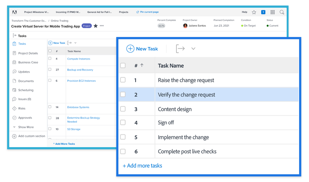Click Juliana Santos avatar picture
The width and height of the screenshot is (309, 182).
(185, 26)
